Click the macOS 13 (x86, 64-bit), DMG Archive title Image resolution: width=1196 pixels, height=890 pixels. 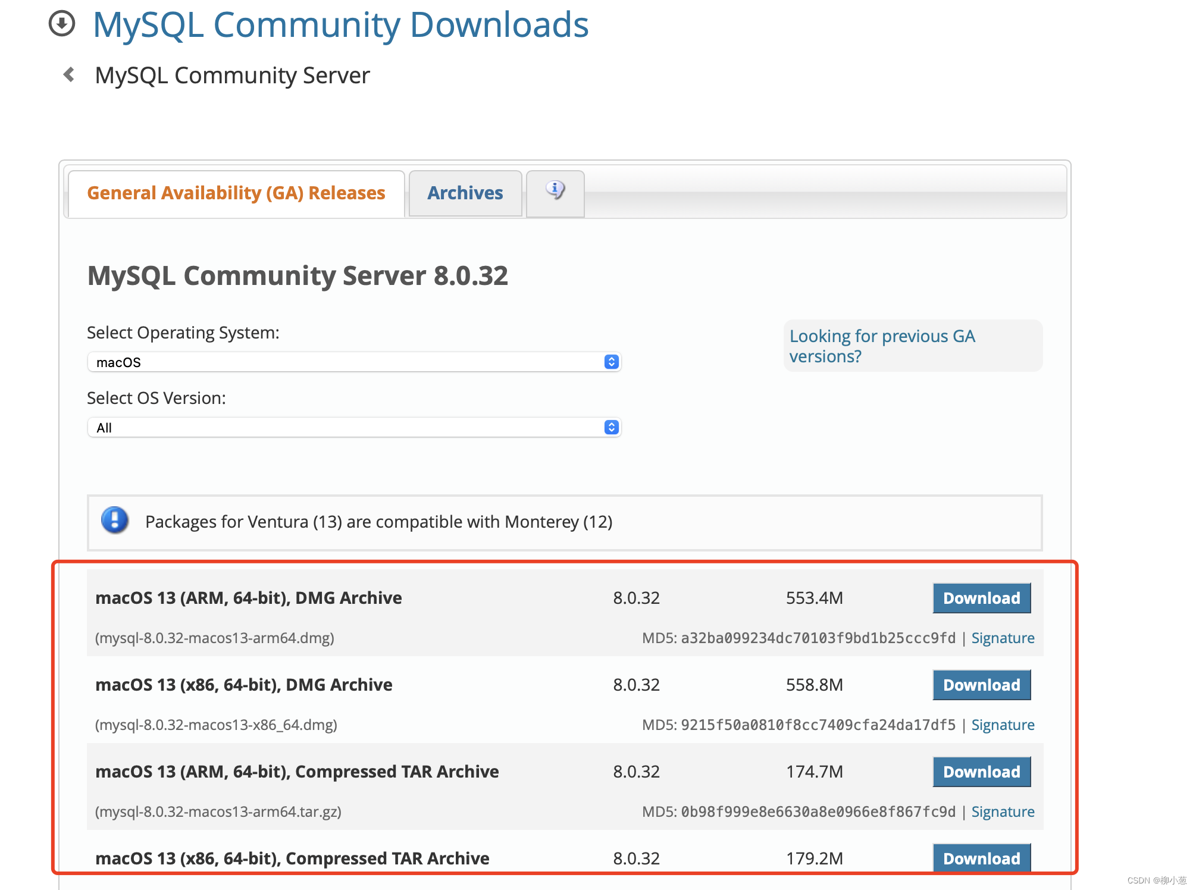(244, 685)
